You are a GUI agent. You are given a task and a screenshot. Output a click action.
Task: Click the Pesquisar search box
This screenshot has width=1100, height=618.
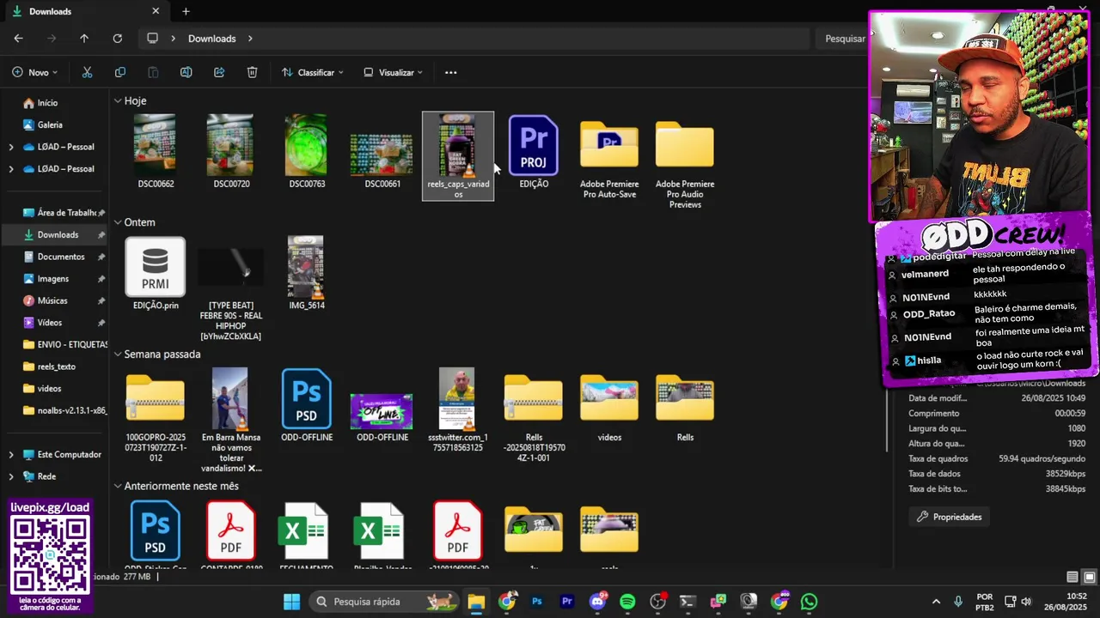point(843,39)
